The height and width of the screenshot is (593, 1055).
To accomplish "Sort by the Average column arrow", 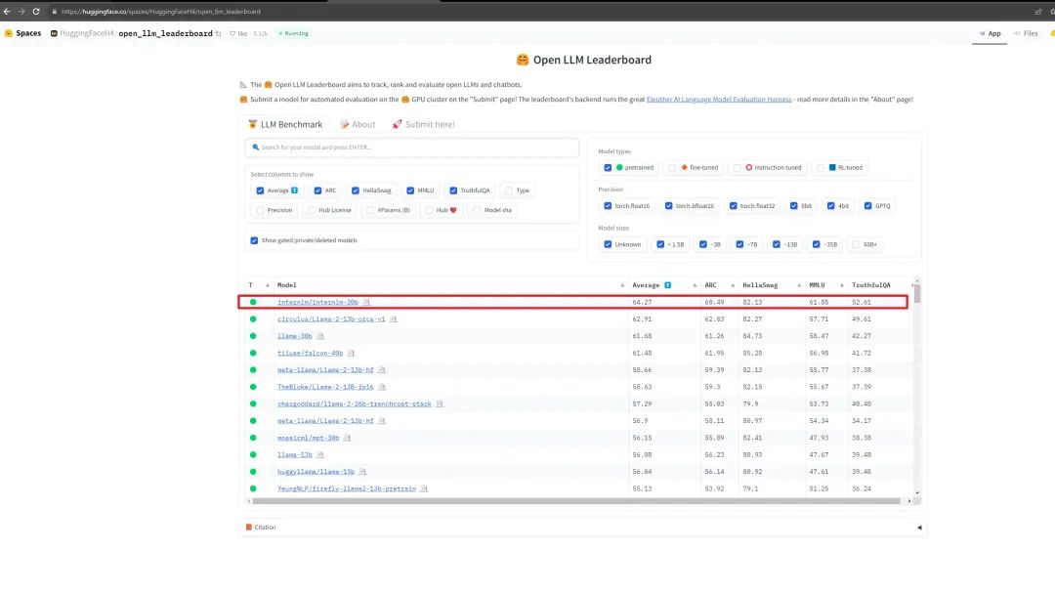I will pos(695,285).
